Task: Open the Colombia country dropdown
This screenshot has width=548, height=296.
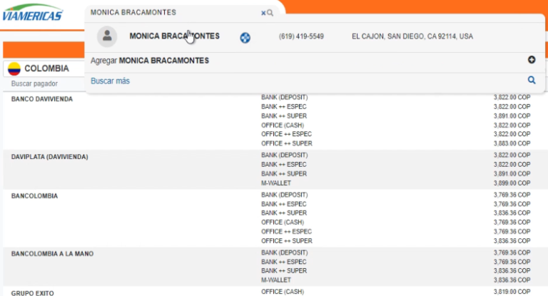Action: (x=44, y=68)
